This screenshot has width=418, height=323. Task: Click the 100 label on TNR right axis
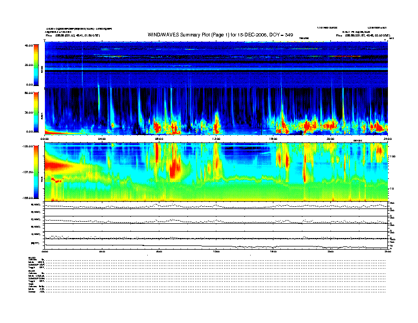pyautogui.click(x=392, y=156)
